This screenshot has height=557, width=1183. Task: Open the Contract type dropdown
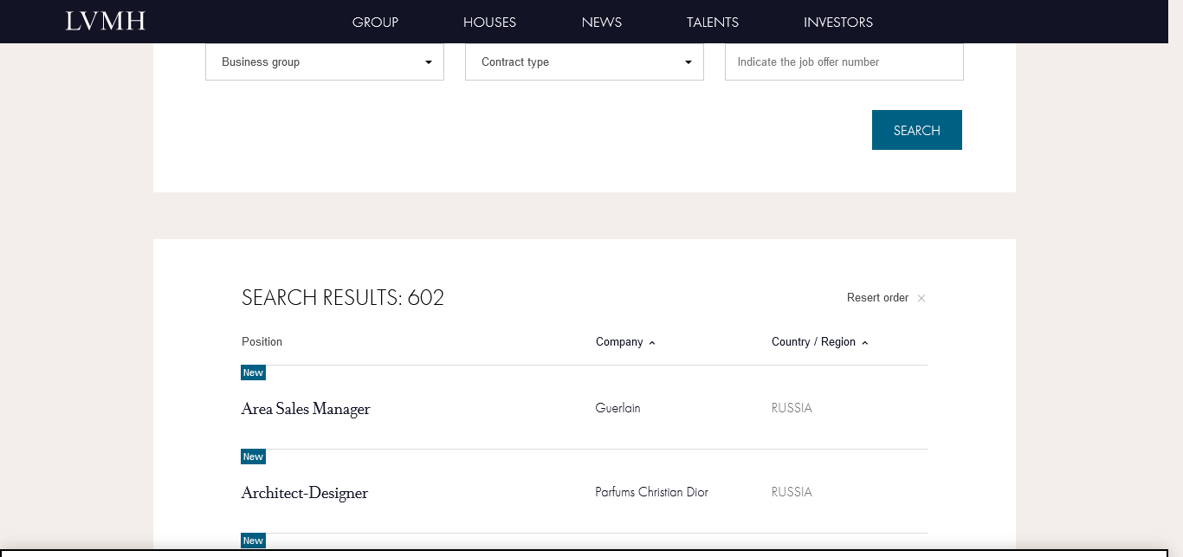pos(585,62)
